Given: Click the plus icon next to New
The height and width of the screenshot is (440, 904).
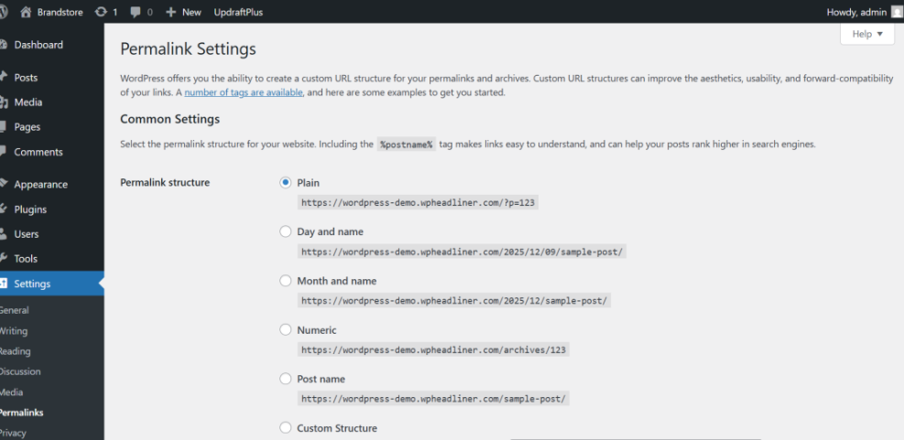Looking at the screenshot, I should click(170, 12).
